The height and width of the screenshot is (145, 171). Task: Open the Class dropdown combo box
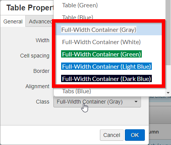pyautogui.click(x=97, y=102)
